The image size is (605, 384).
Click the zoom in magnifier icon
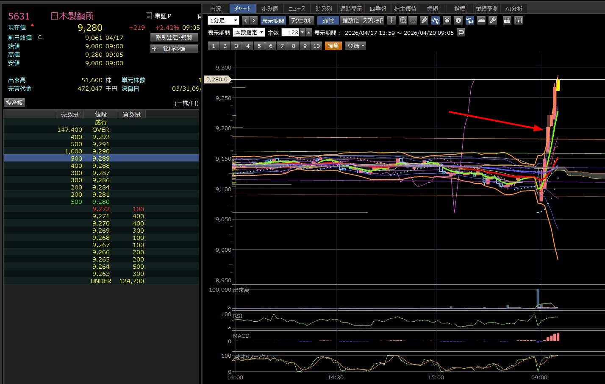(403, 20)
